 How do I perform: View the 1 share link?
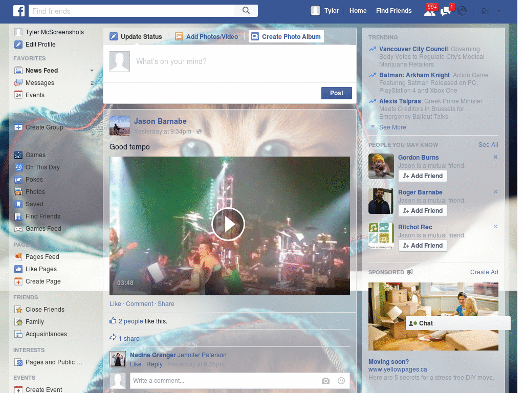tap(129, 339)
